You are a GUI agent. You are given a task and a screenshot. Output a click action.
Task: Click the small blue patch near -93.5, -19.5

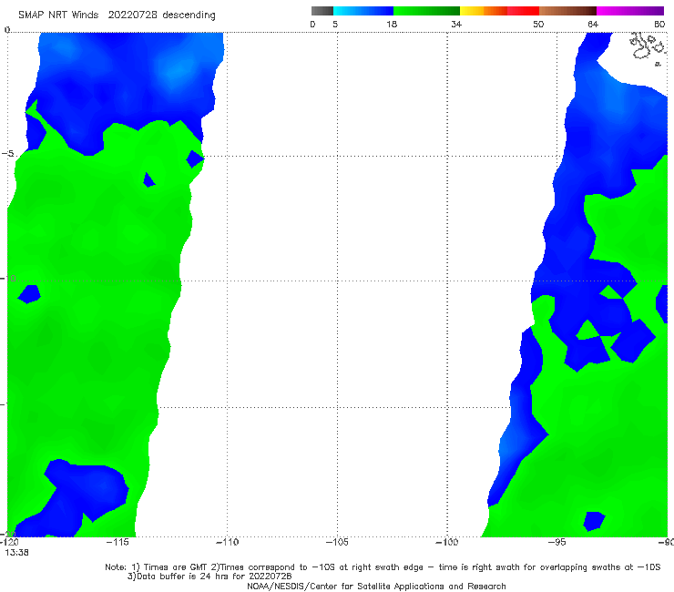point(594,521)
